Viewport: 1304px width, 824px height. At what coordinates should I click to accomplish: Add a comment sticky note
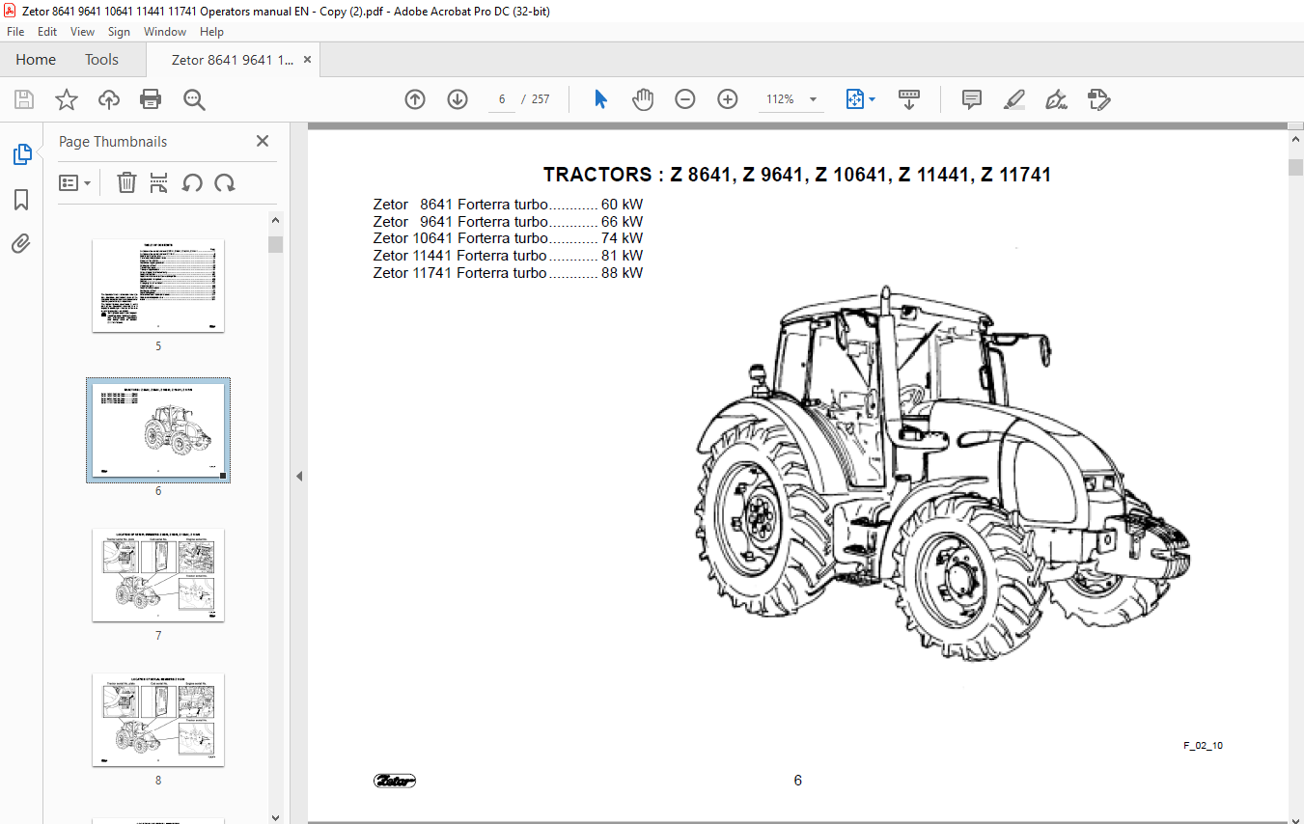(972, 99)
